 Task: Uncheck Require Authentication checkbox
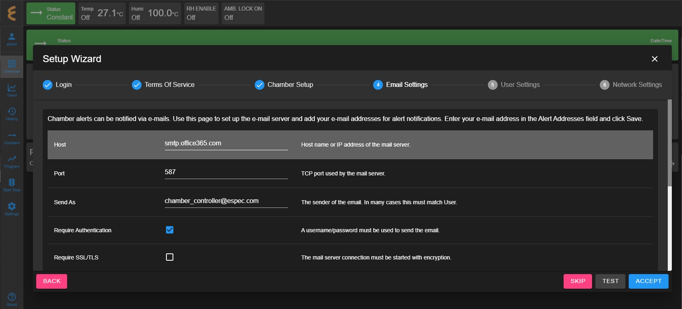click(170, 230)
